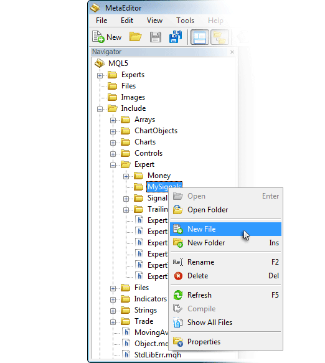Select the Delete entry with red icon
The image size is (325, 363).
(225, 276)
